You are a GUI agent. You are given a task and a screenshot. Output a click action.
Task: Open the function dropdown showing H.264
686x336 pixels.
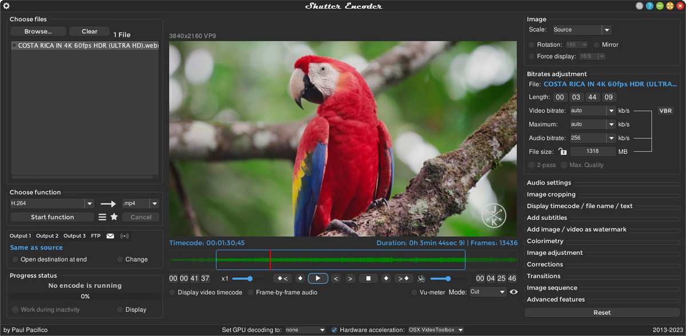click(51, 203)
